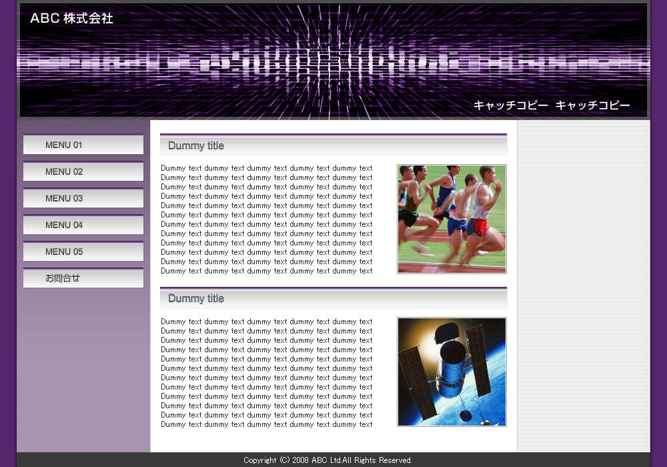Click the first Dummy title heading
The image size is (667, 467).
(x=196, y=145)
